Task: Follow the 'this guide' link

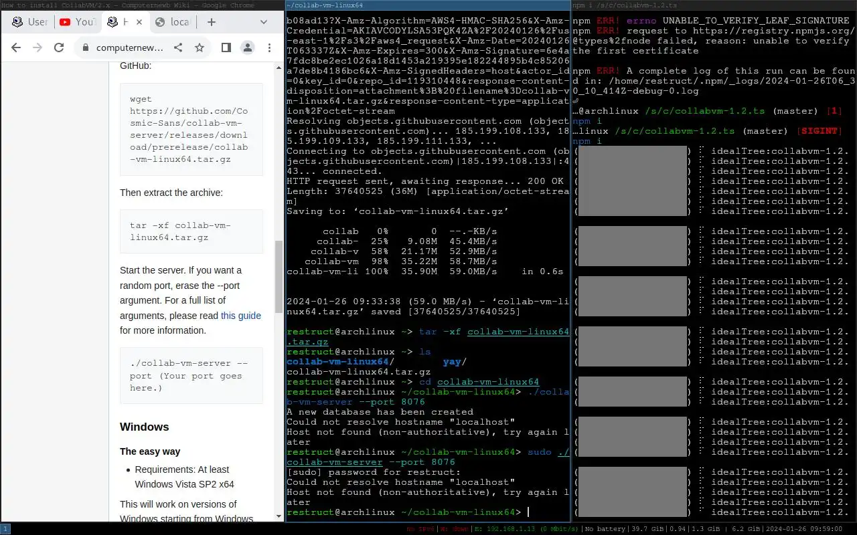Action: 241,316
